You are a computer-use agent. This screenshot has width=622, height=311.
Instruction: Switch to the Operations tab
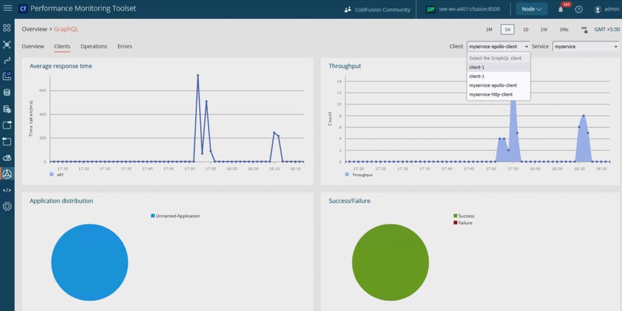click(94, 47)
